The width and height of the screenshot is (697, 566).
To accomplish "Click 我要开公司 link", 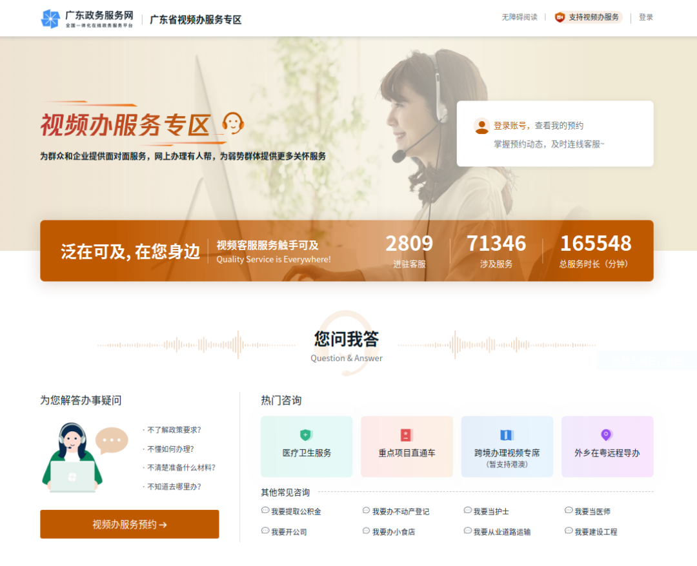I will click(288, 532).
